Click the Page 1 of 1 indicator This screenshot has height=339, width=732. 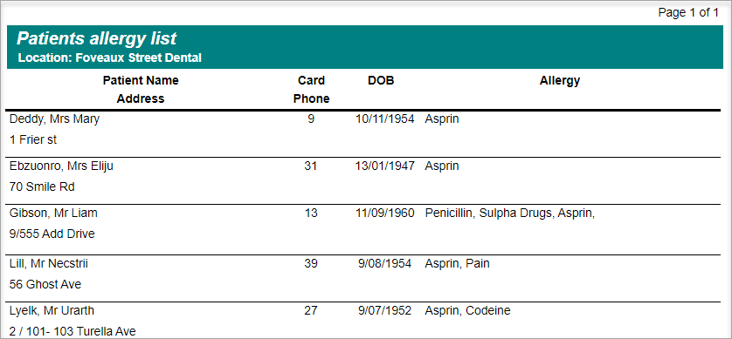tap(688, 12)
